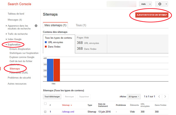Click the '1 à 1 sur 1' pagination text
Viewport: 176px width, 115px height.
[150, 96]
